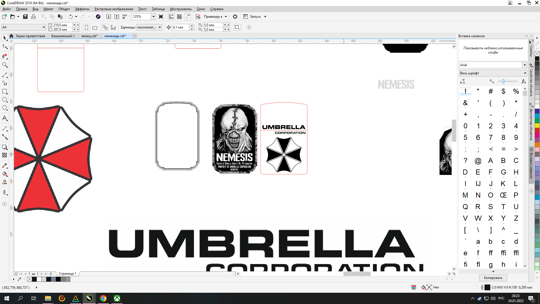This screenshot has width=540, height=304.
Task: Adjust the glyph size slider
Action: [x=503, y=82]
